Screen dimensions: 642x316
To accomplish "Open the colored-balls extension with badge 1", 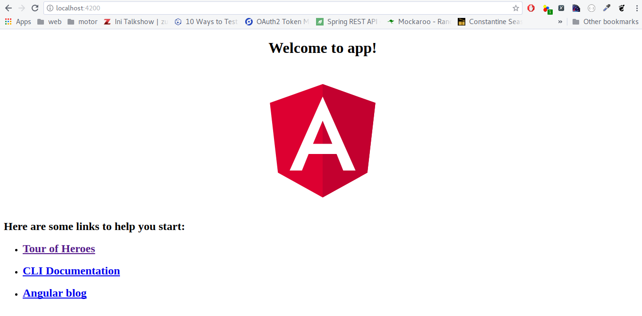I will (x=547, y=9).
